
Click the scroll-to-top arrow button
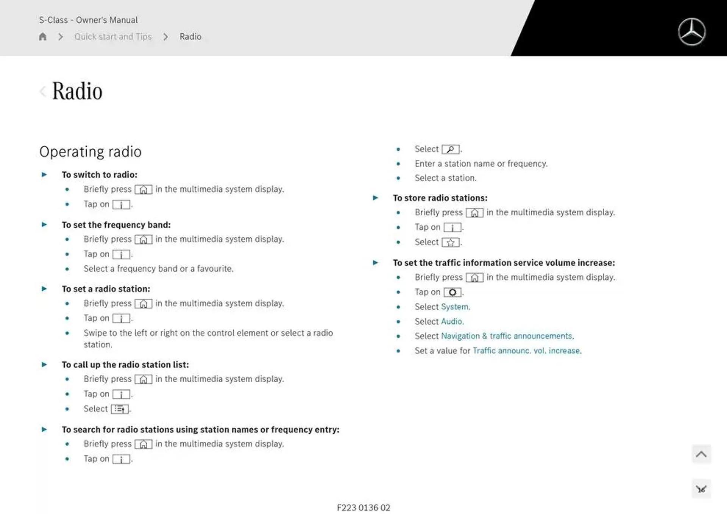[701, 454]
